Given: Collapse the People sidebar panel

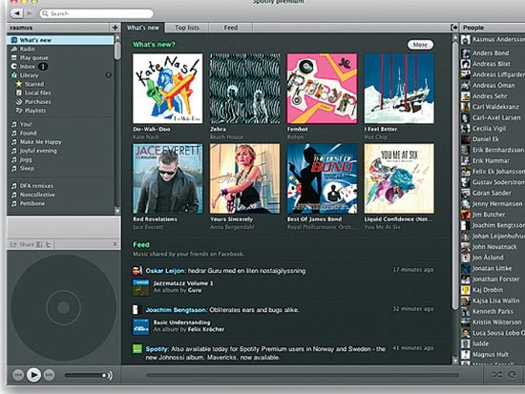Looking at the screenshot, I should [454, 28].
